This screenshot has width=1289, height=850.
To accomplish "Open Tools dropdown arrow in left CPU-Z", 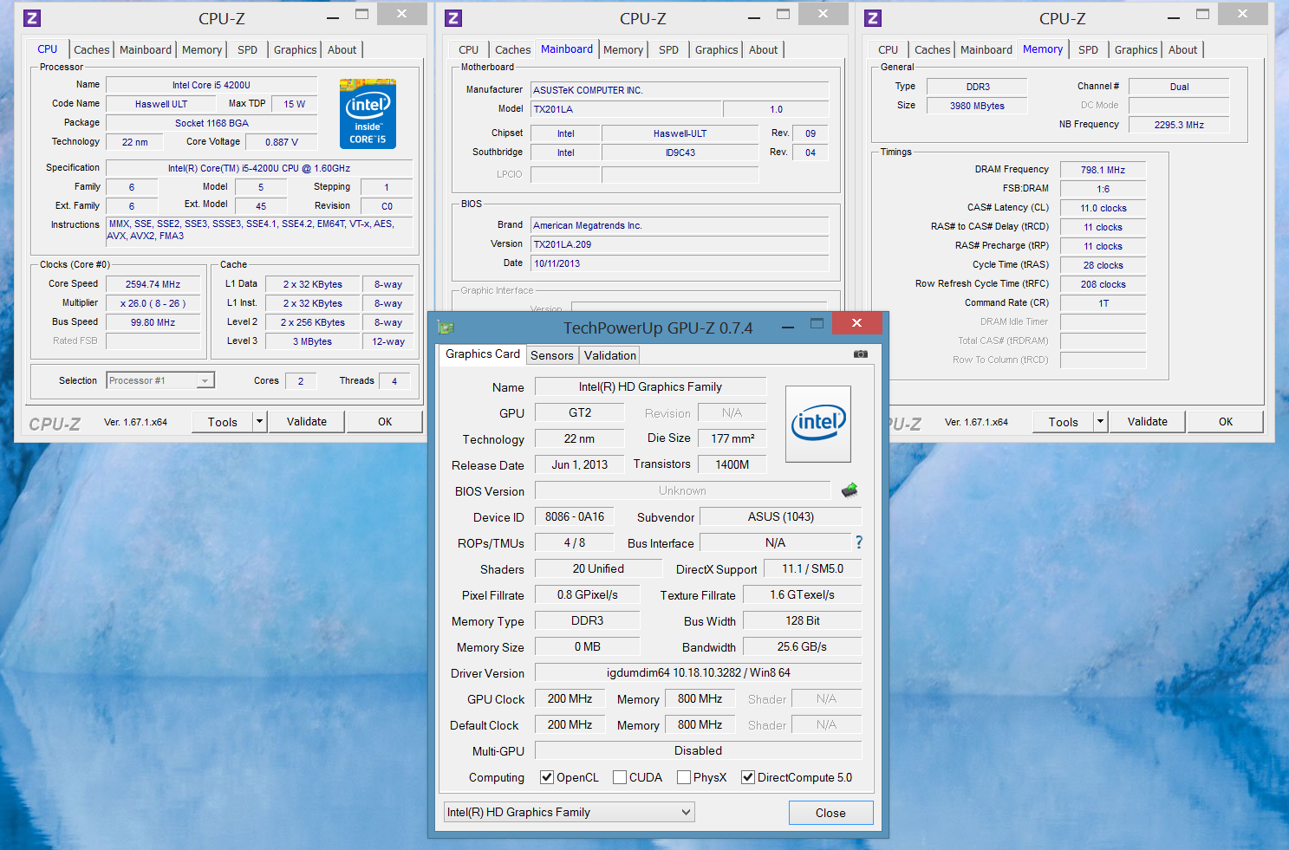I will pos(259,421).
